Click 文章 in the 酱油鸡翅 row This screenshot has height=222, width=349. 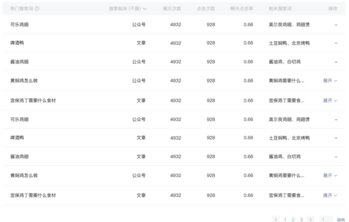(141, 157)
